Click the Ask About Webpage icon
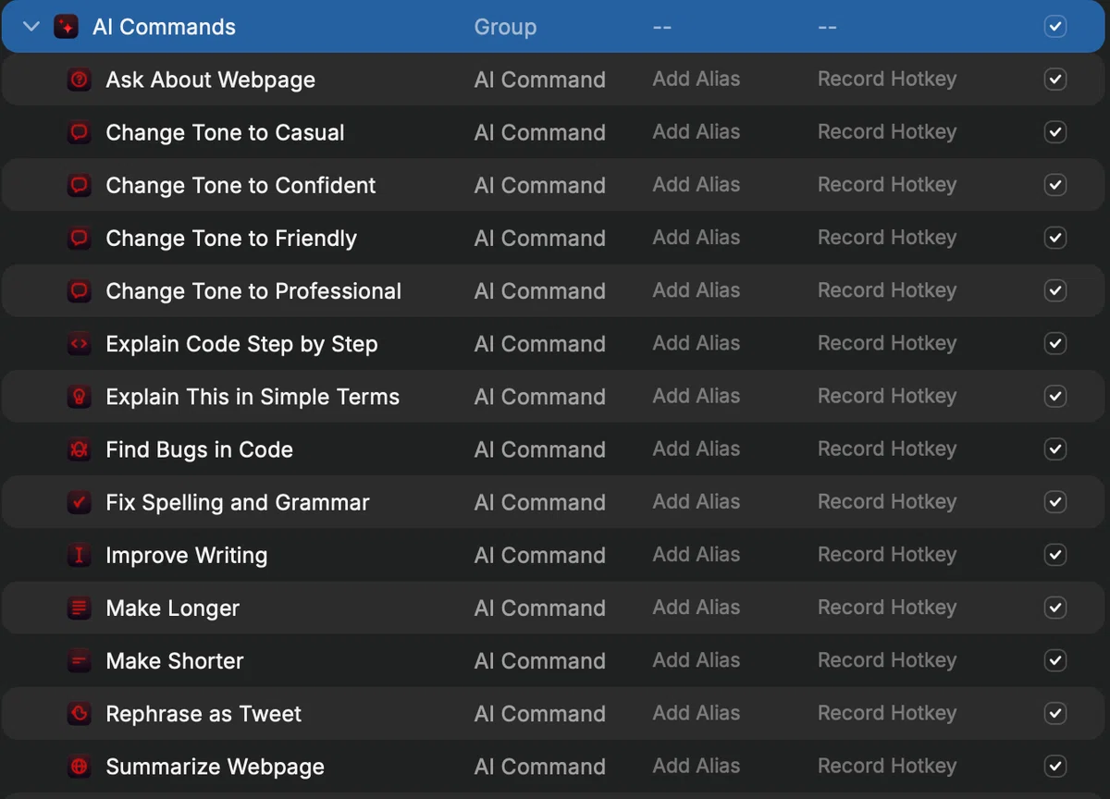 pos(80,80)
